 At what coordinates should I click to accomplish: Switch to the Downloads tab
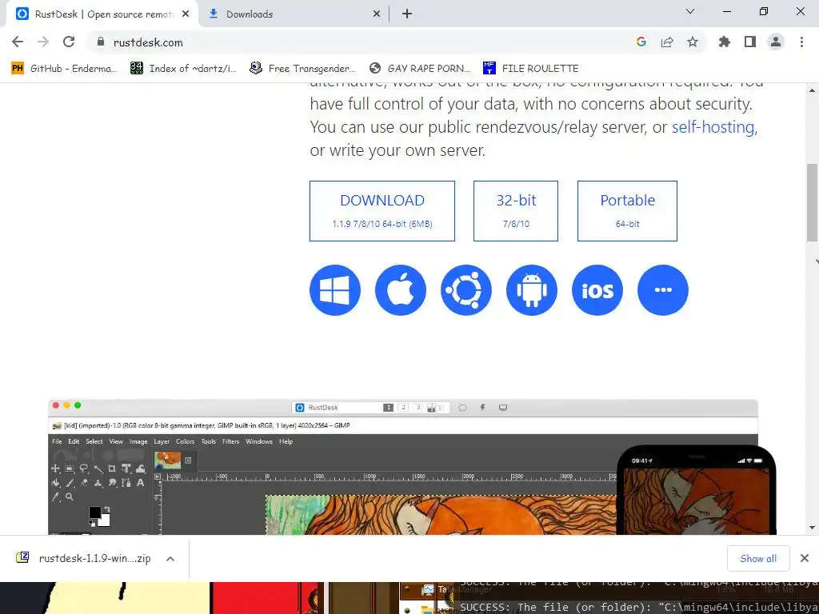coord(293,14)
